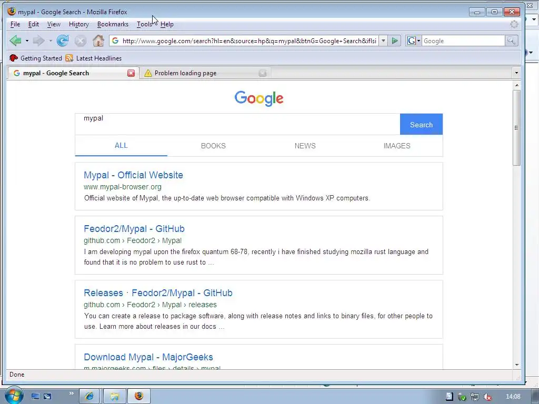Click the Show desktop quick launch icon
539x404 pixels.
coord(35,396)
